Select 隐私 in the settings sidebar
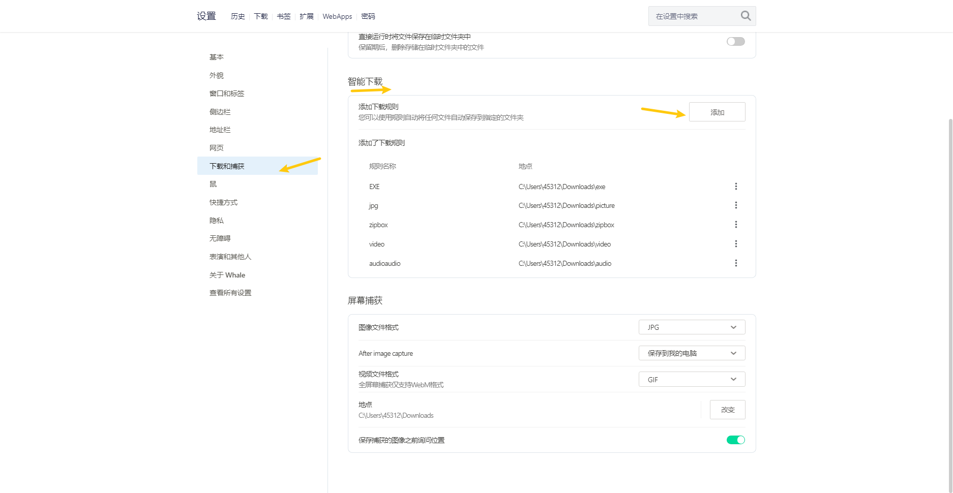Image resolution: width=953 pixels, height=493 pixels. 217,221
